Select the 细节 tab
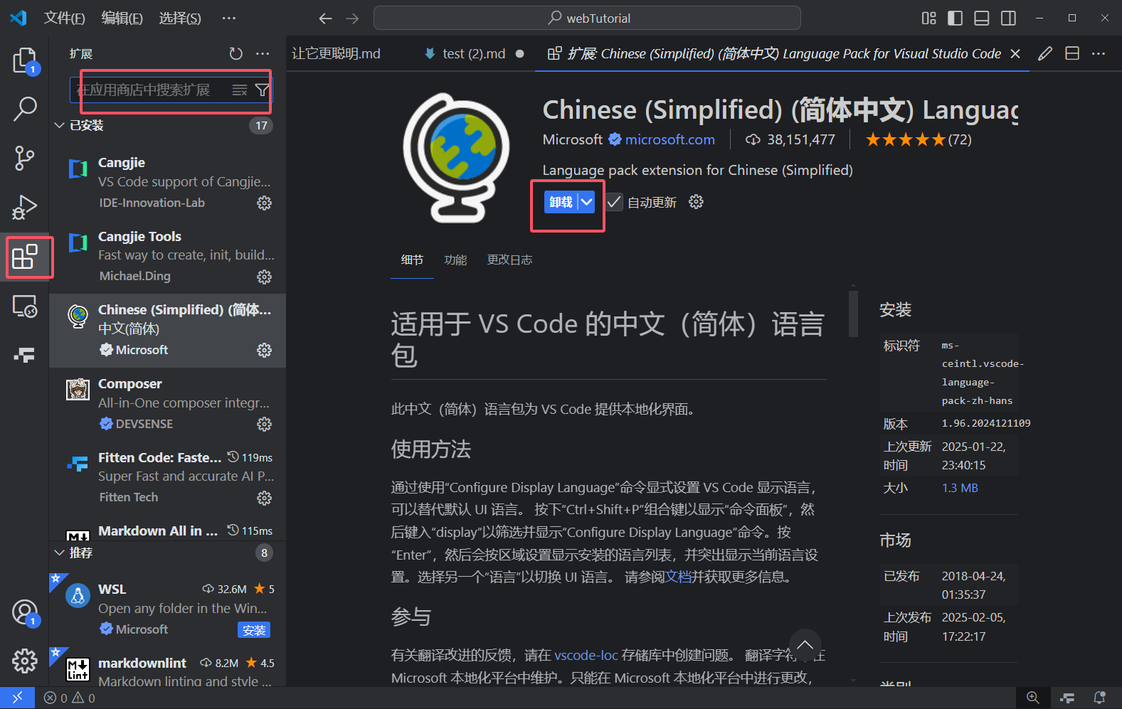This screenshot has height=709, width=1122. (412, 260)
